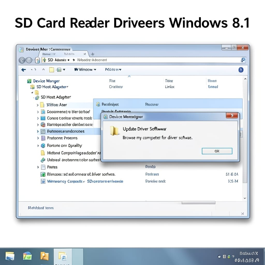The height and width of the screenshot is (265, 265).
Task: Open the Vvimnonoy Corpoett SD link
Action: [x=85, y=181]
